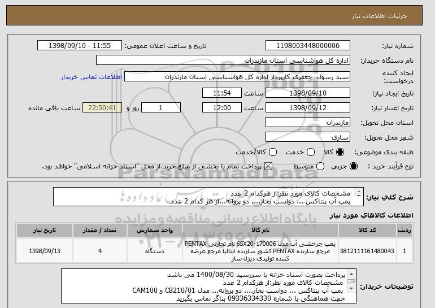Click the need date cell 1398/09/13
This screenshot has height=308, width=435.
click(x=45, y=251)
